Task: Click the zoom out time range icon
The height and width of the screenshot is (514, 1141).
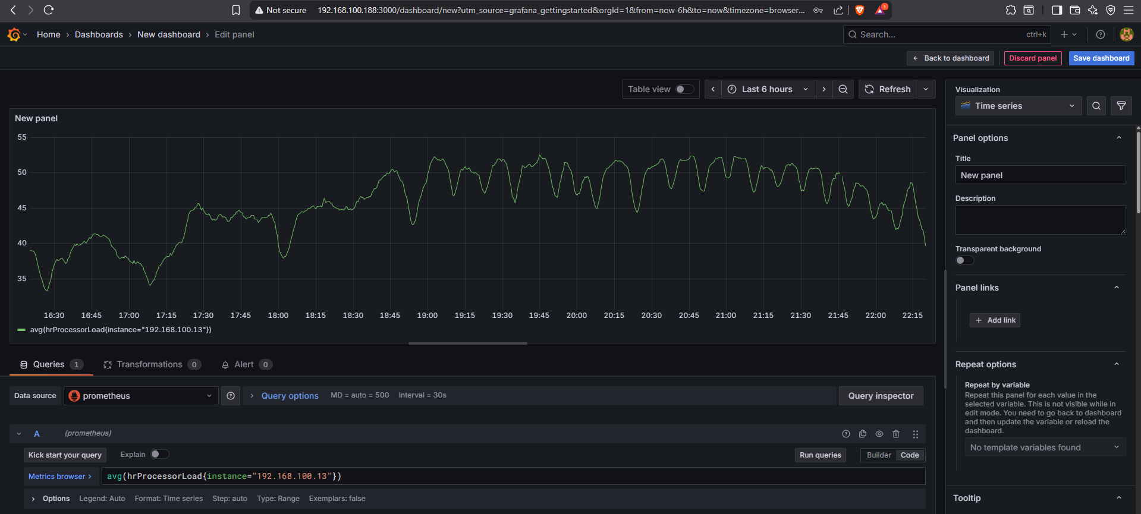Action: (843, 89)
